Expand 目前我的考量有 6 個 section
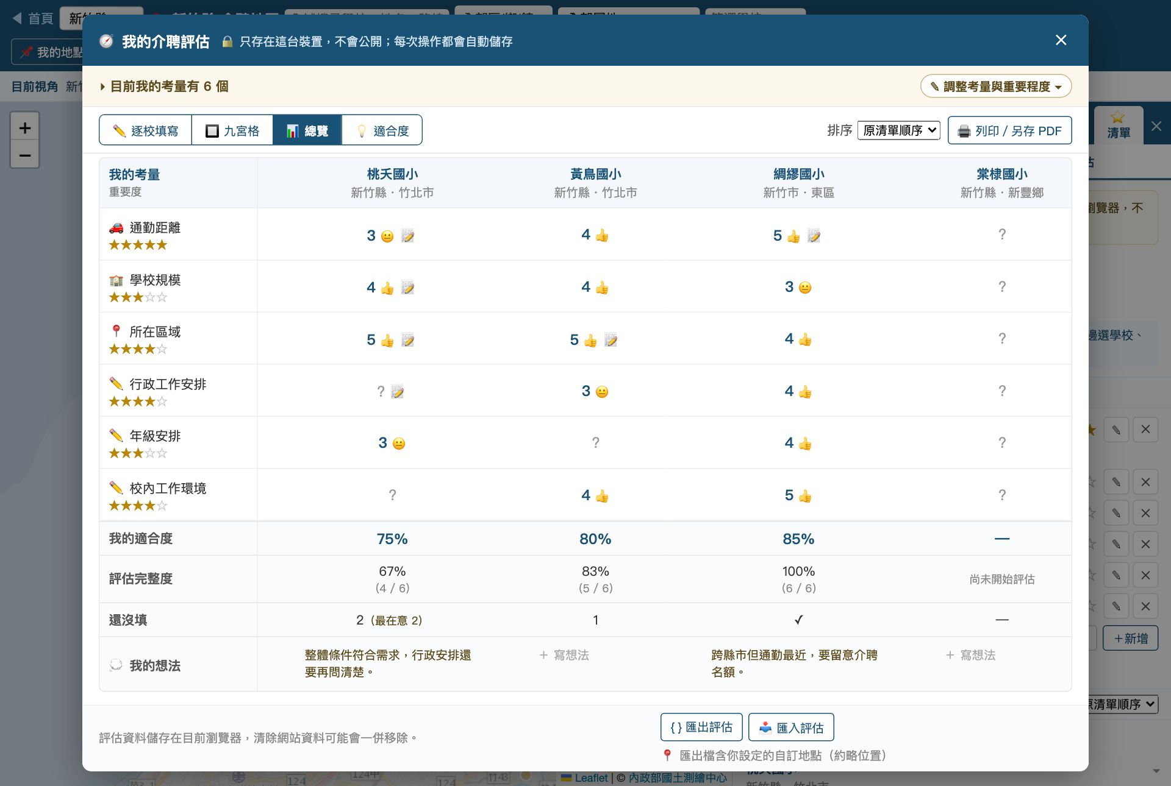1171x786 pixels. point(165,87)
